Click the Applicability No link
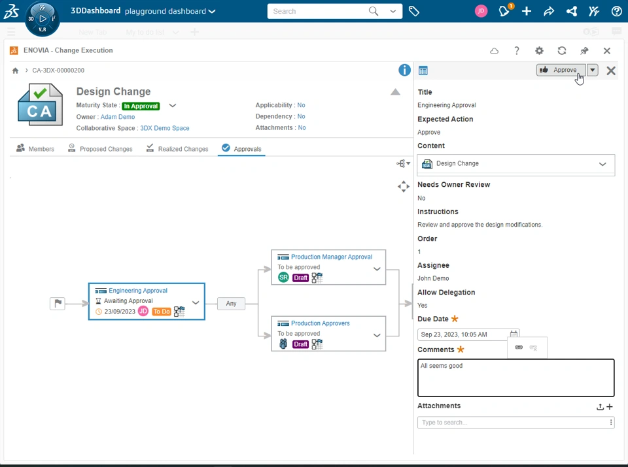The height and width of the screenshot is (467, 628). coord(301,105)
